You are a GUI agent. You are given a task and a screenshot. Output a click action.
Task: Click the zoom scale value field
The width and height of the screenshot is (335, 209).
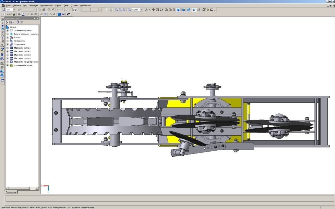pyautogui.click(x=135, y=10)
